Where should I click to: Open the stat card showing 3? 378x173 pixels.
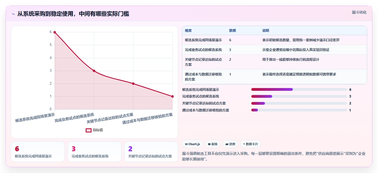point(94,152)
